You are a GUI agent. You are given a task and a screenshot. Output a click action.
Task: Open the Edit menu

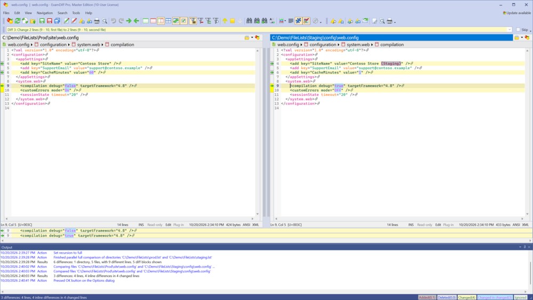(17, 13)
